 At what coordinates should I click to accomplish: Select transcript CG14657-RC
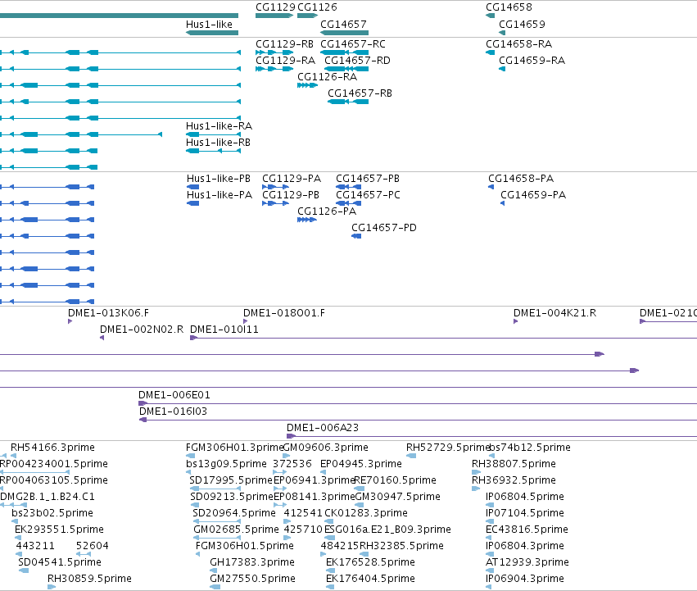click(x=353, y=44)
